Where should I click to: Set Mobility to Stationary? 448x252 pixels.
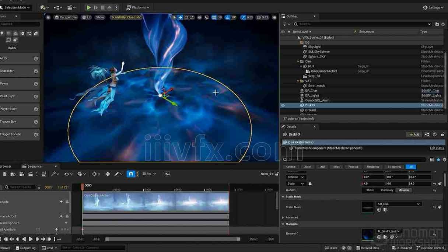387,190
